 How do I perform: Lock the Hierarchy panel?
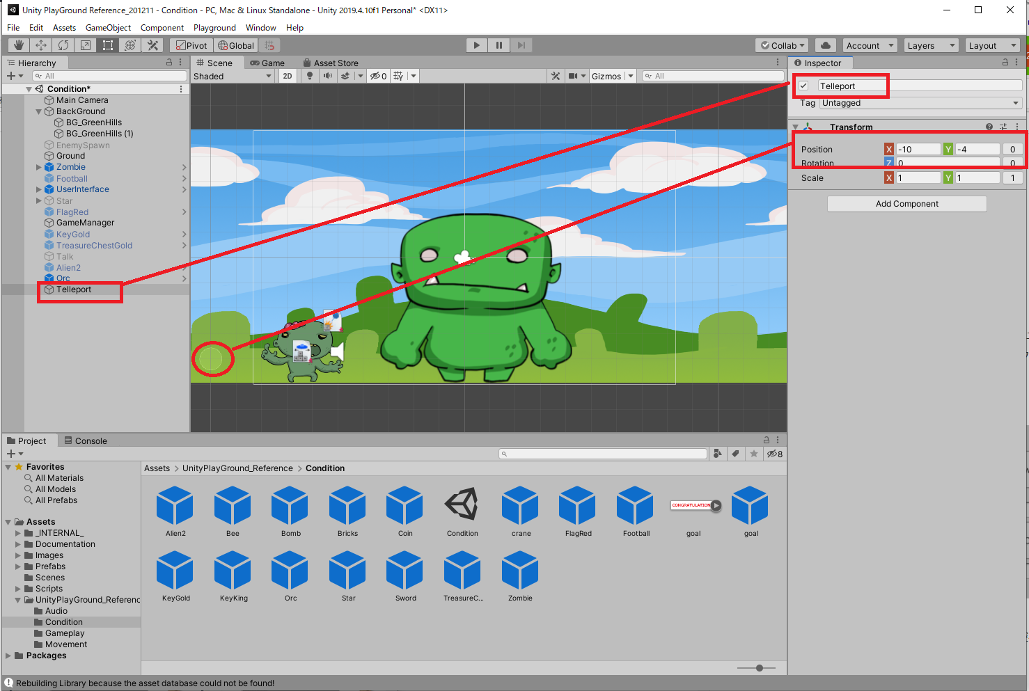(169, 62)
